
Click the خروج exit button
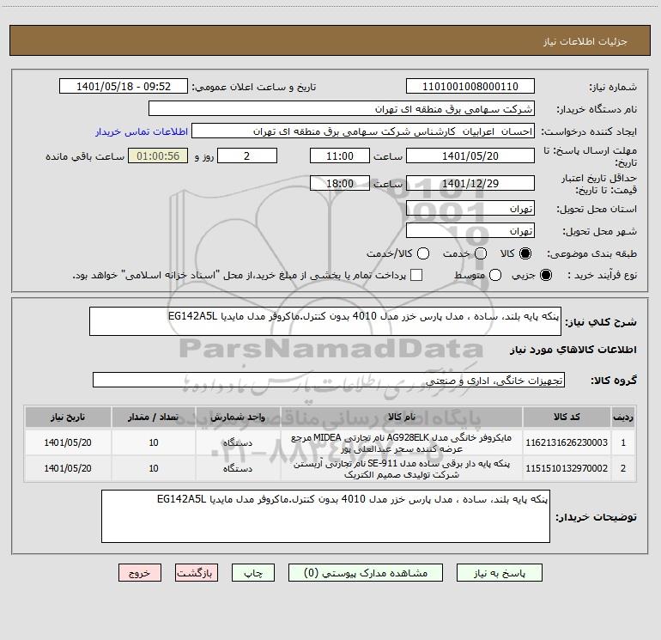[x=140, y=573]
